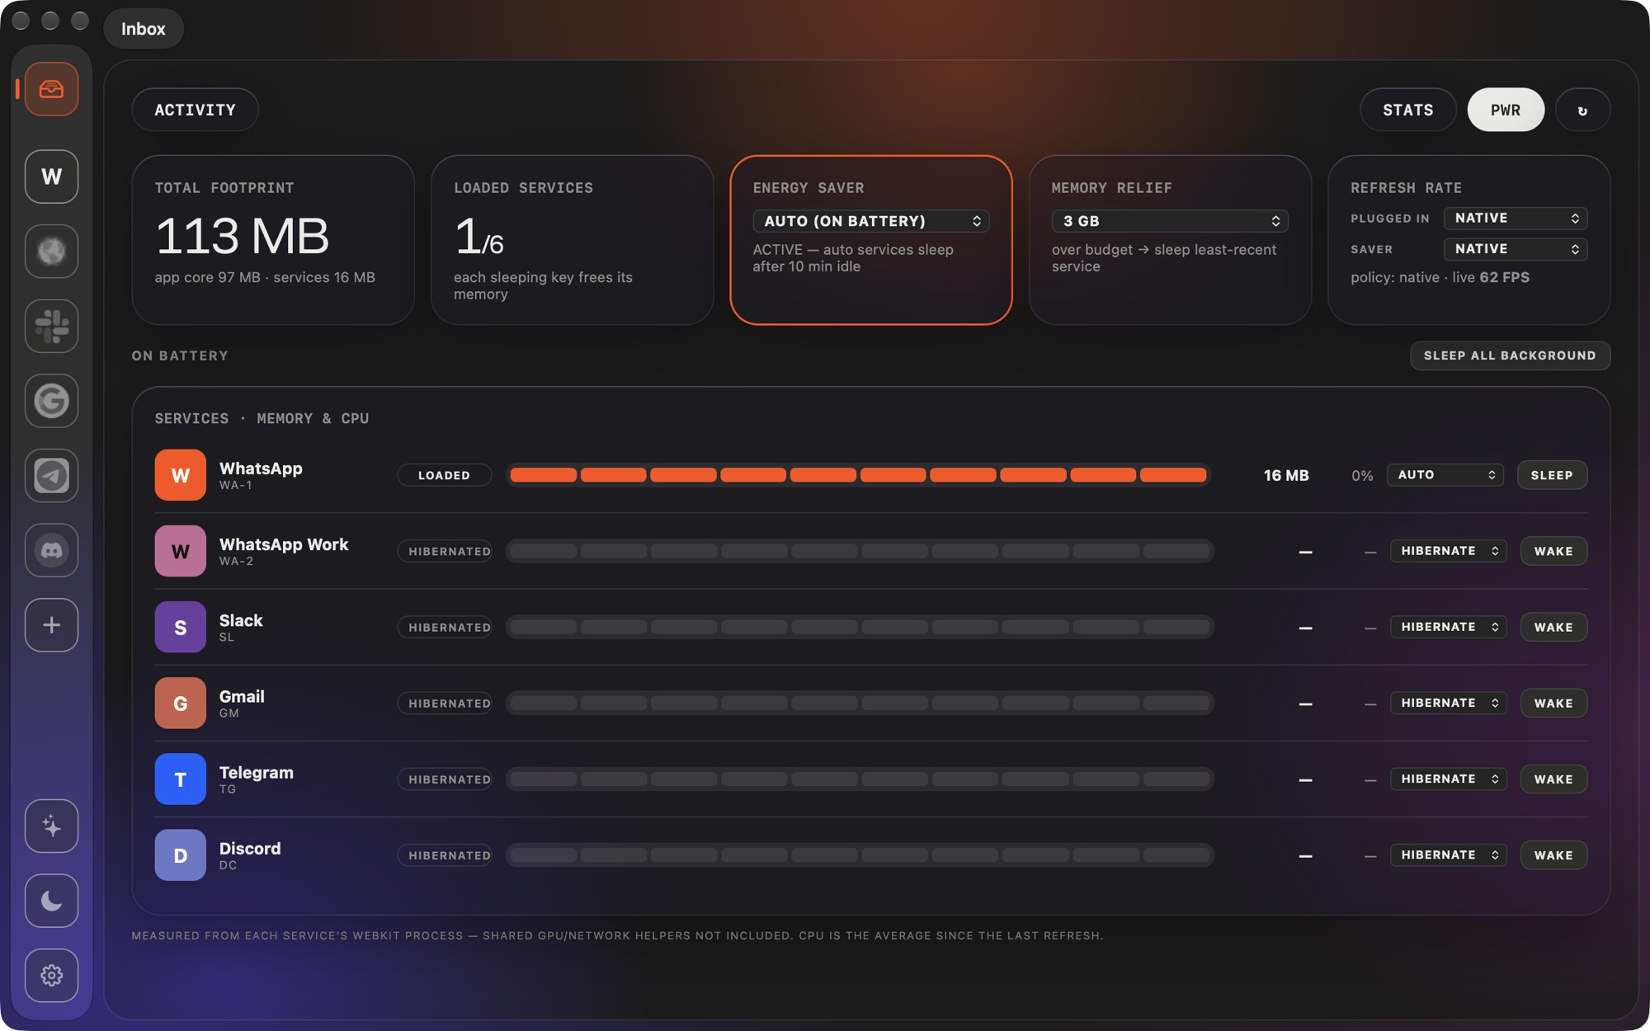Viewport: 1650px width, 1031px height.
Task: Open Plugged In refresh rate dropdown
Action: [1516, 218]
